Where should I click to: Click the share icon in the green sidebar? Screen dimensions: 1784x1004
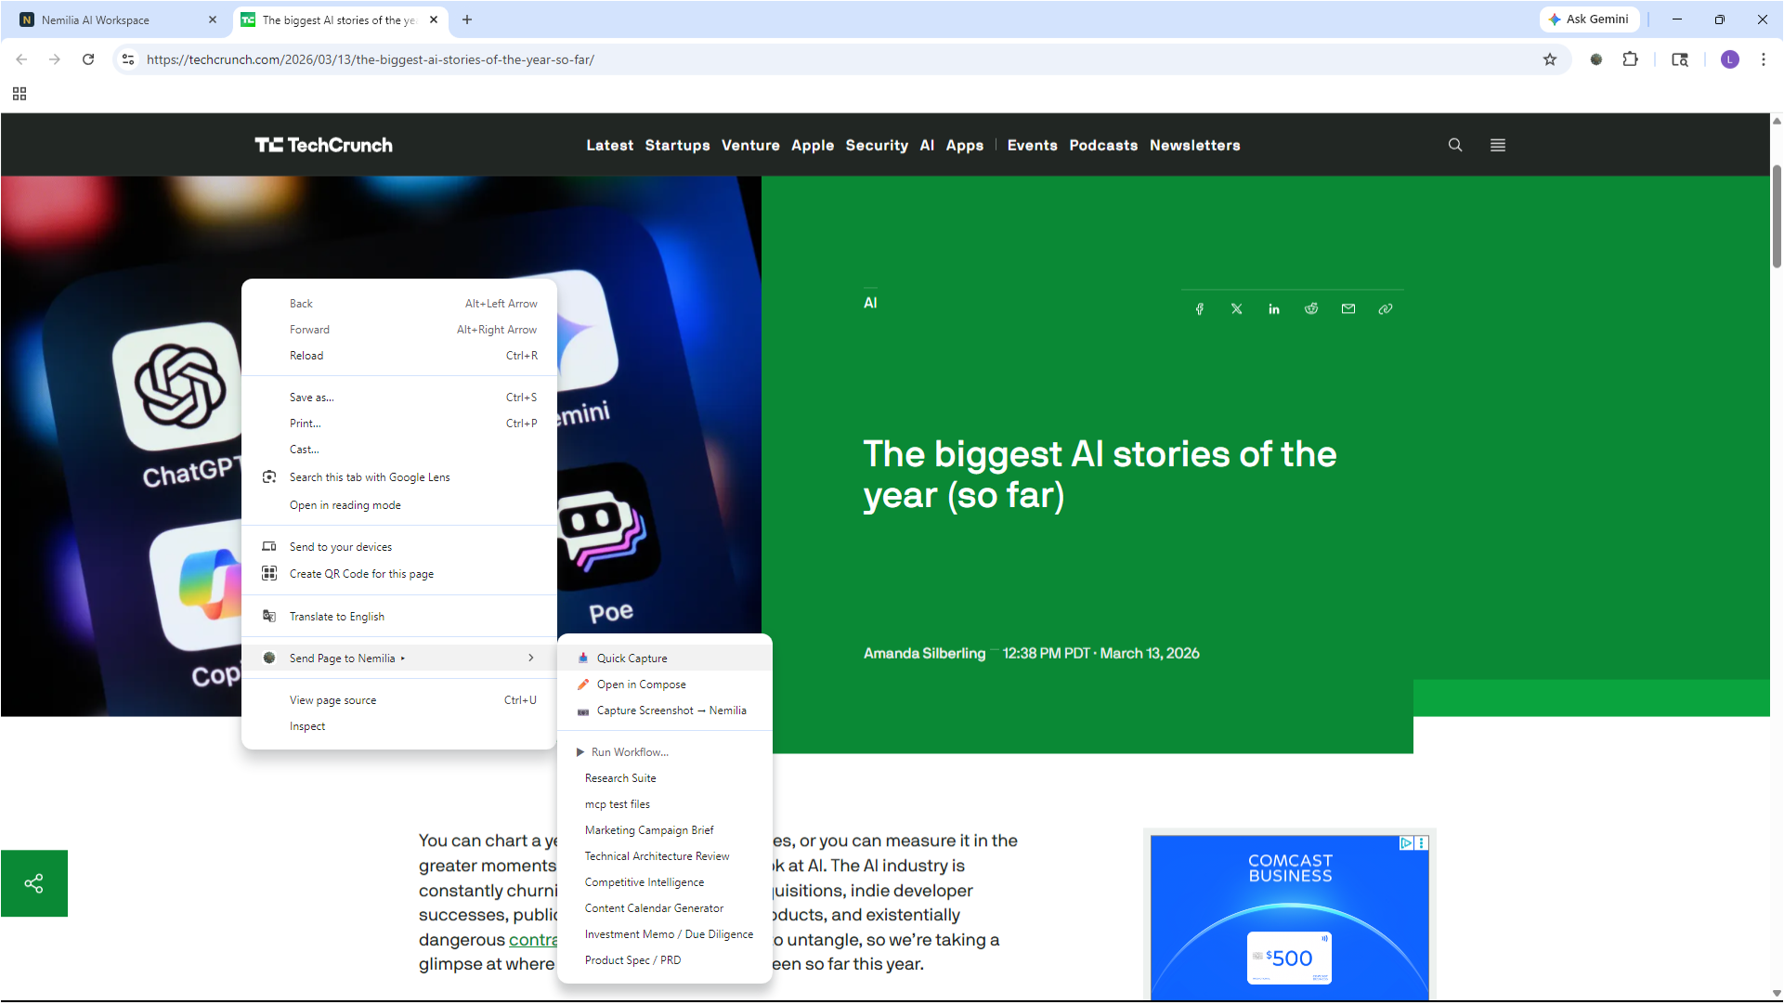pyautogui.click(x=34, y=882)
